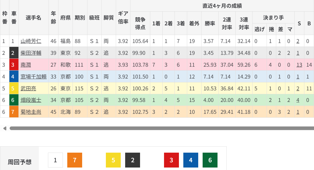314x170 pixels.
Task: Click the 競争得点 column header
Action: click(140, 23)
